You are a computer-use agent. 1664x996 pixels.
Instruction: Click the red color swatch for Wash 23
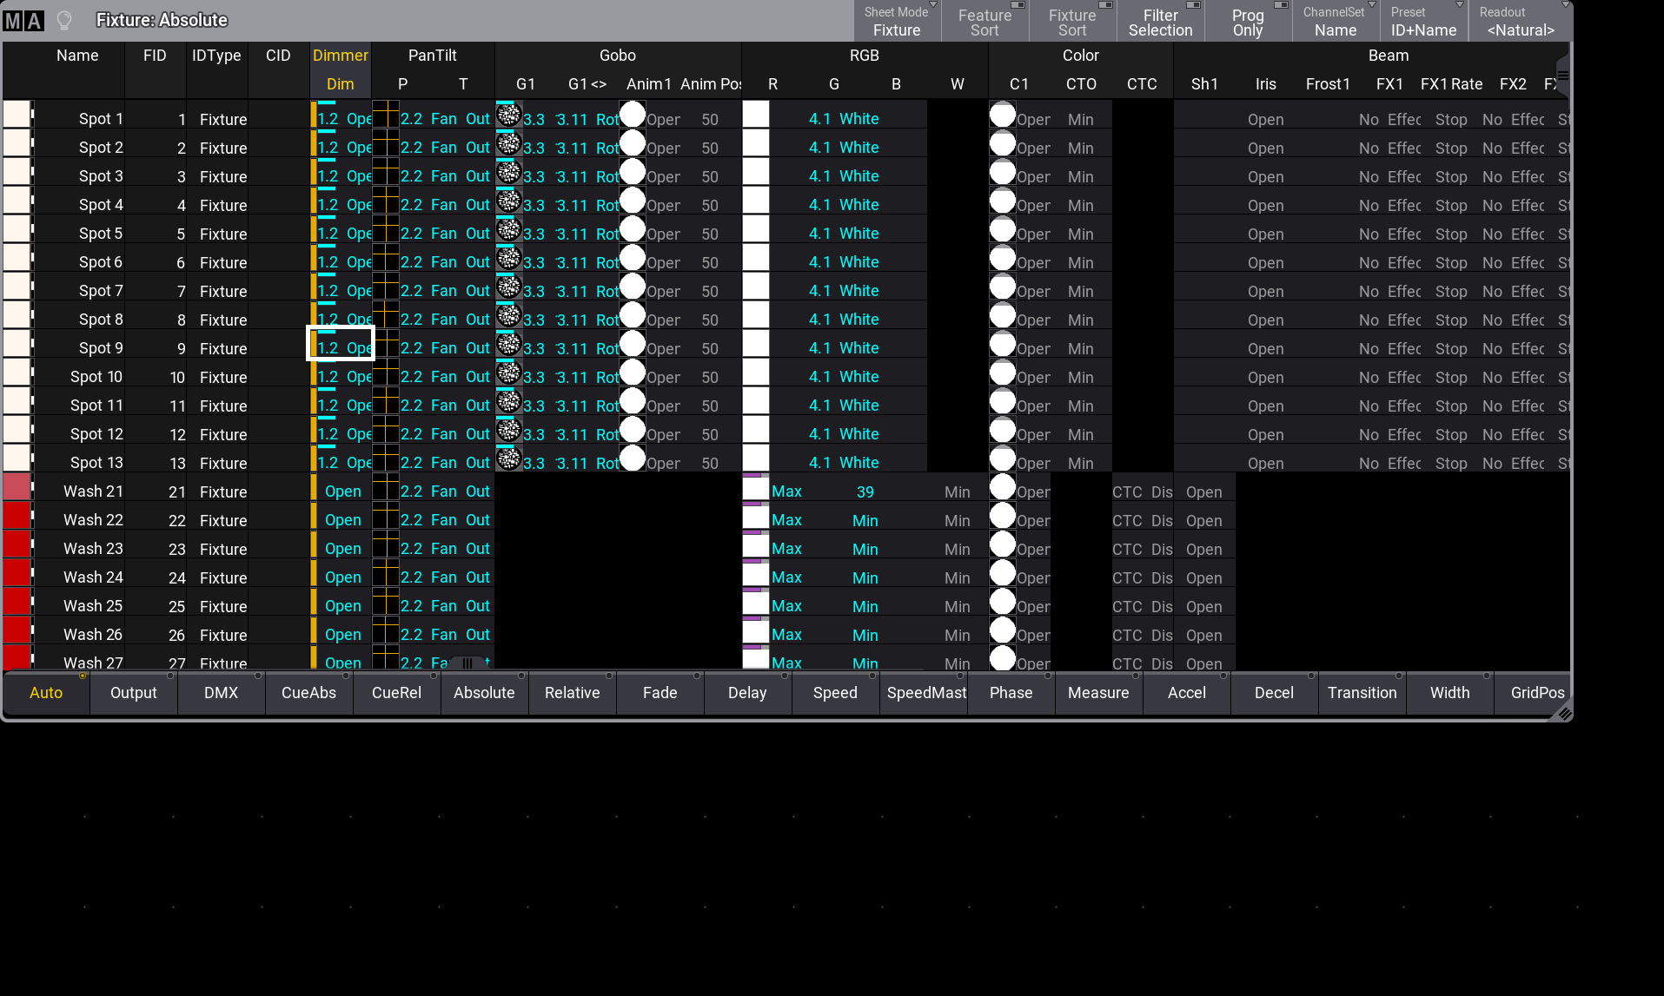(17, 545)
